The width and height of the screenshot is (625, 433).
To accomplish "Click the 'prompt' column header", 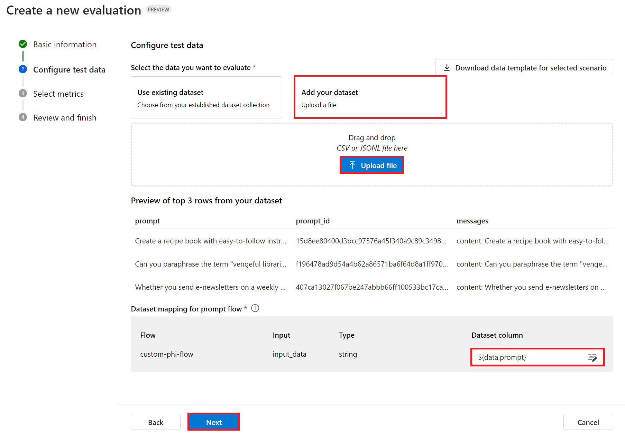I will pos(147,221).
